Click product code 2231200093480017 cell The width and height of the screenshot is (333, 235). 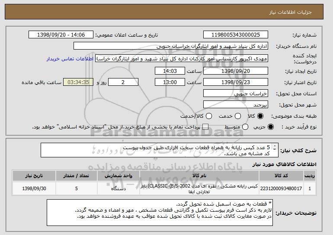tap(281, 188)
